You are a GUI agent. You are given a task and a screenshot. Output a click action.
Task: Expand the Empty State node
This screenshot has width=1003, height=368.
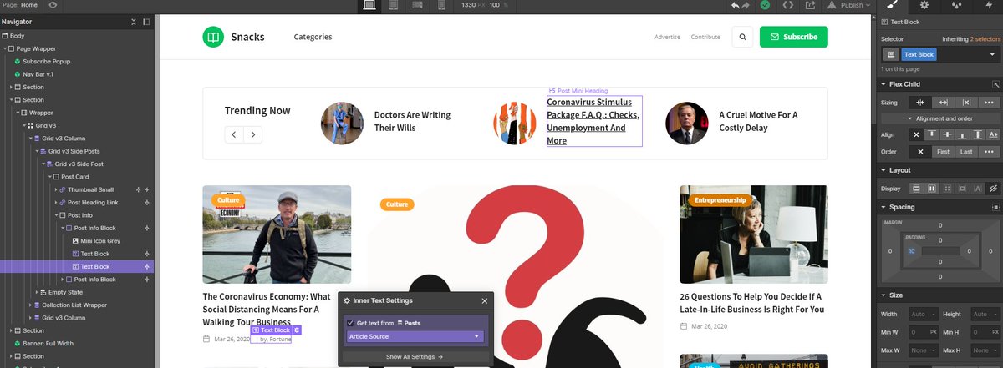coord(38,292)
